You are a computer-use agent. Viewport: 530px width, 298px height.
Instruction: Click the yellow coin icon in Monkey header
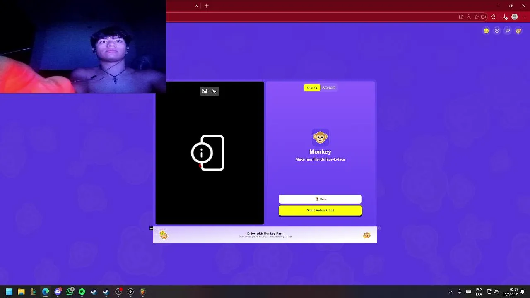click(486, 31)
